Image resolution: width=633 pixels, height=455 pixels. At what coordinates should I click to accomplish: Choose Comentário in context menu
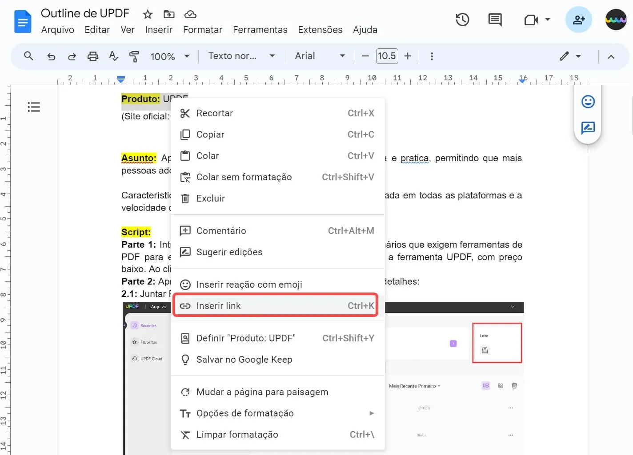(x=278, y=231)
